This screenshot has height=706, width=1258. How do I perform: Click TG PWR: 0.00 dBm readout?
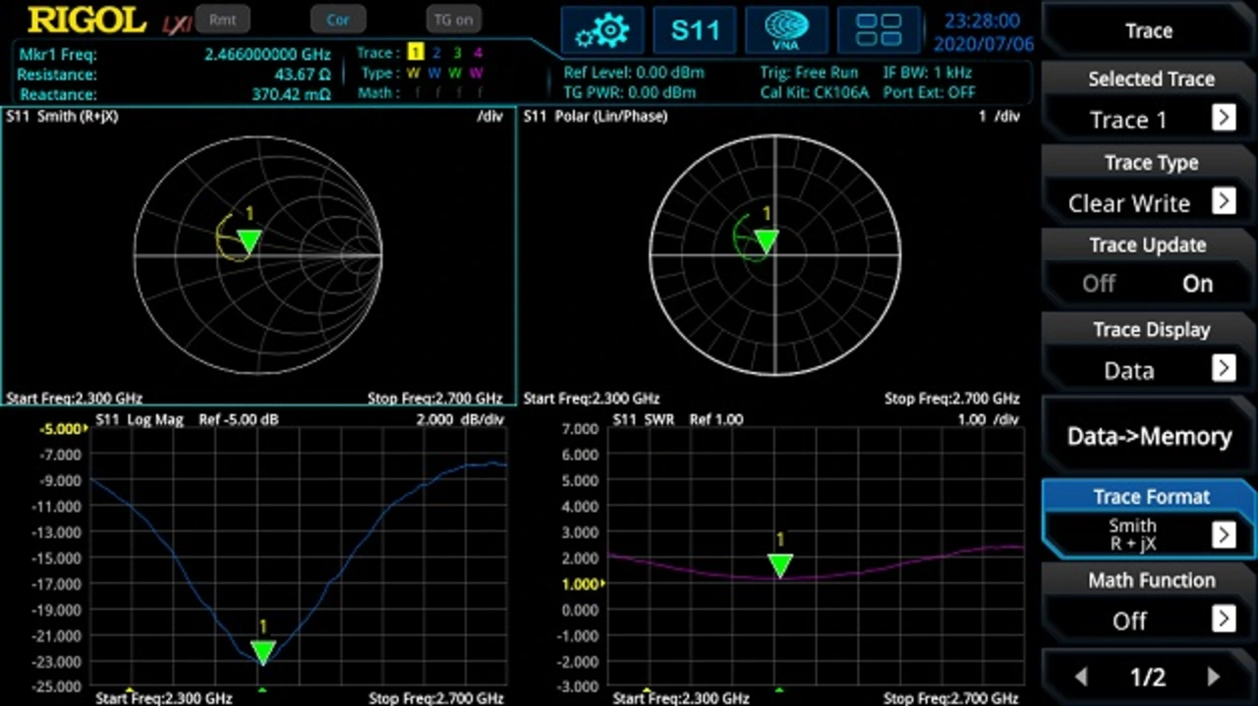(630, 92)
